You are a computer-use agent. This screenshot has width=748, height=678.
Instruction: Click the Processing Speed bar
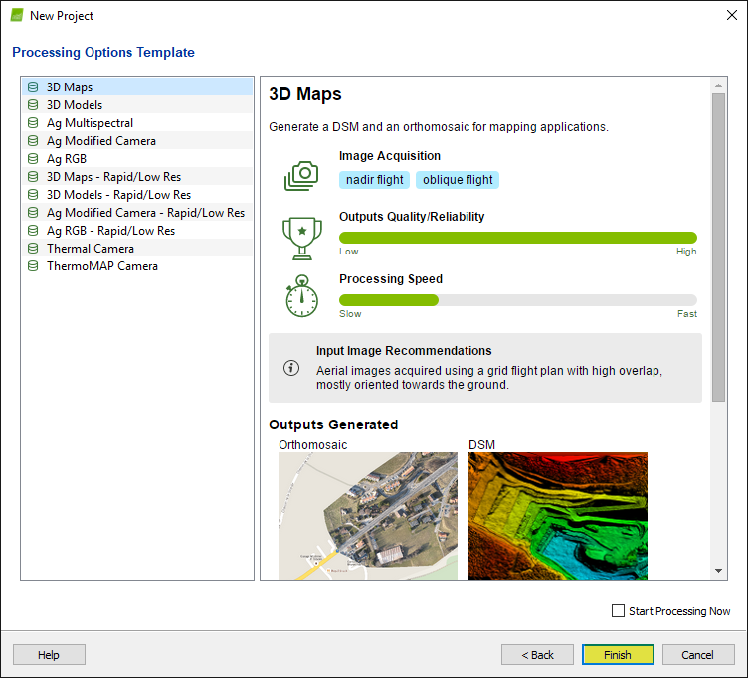517,300
